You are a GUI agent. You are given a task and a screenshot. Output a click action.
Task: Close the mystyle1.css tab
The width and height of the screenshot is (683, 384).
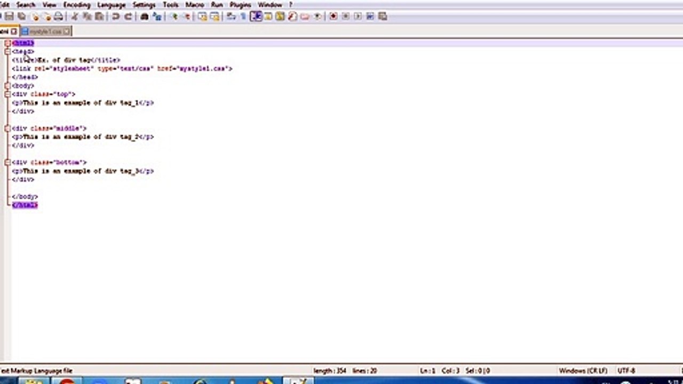point(67,31)
